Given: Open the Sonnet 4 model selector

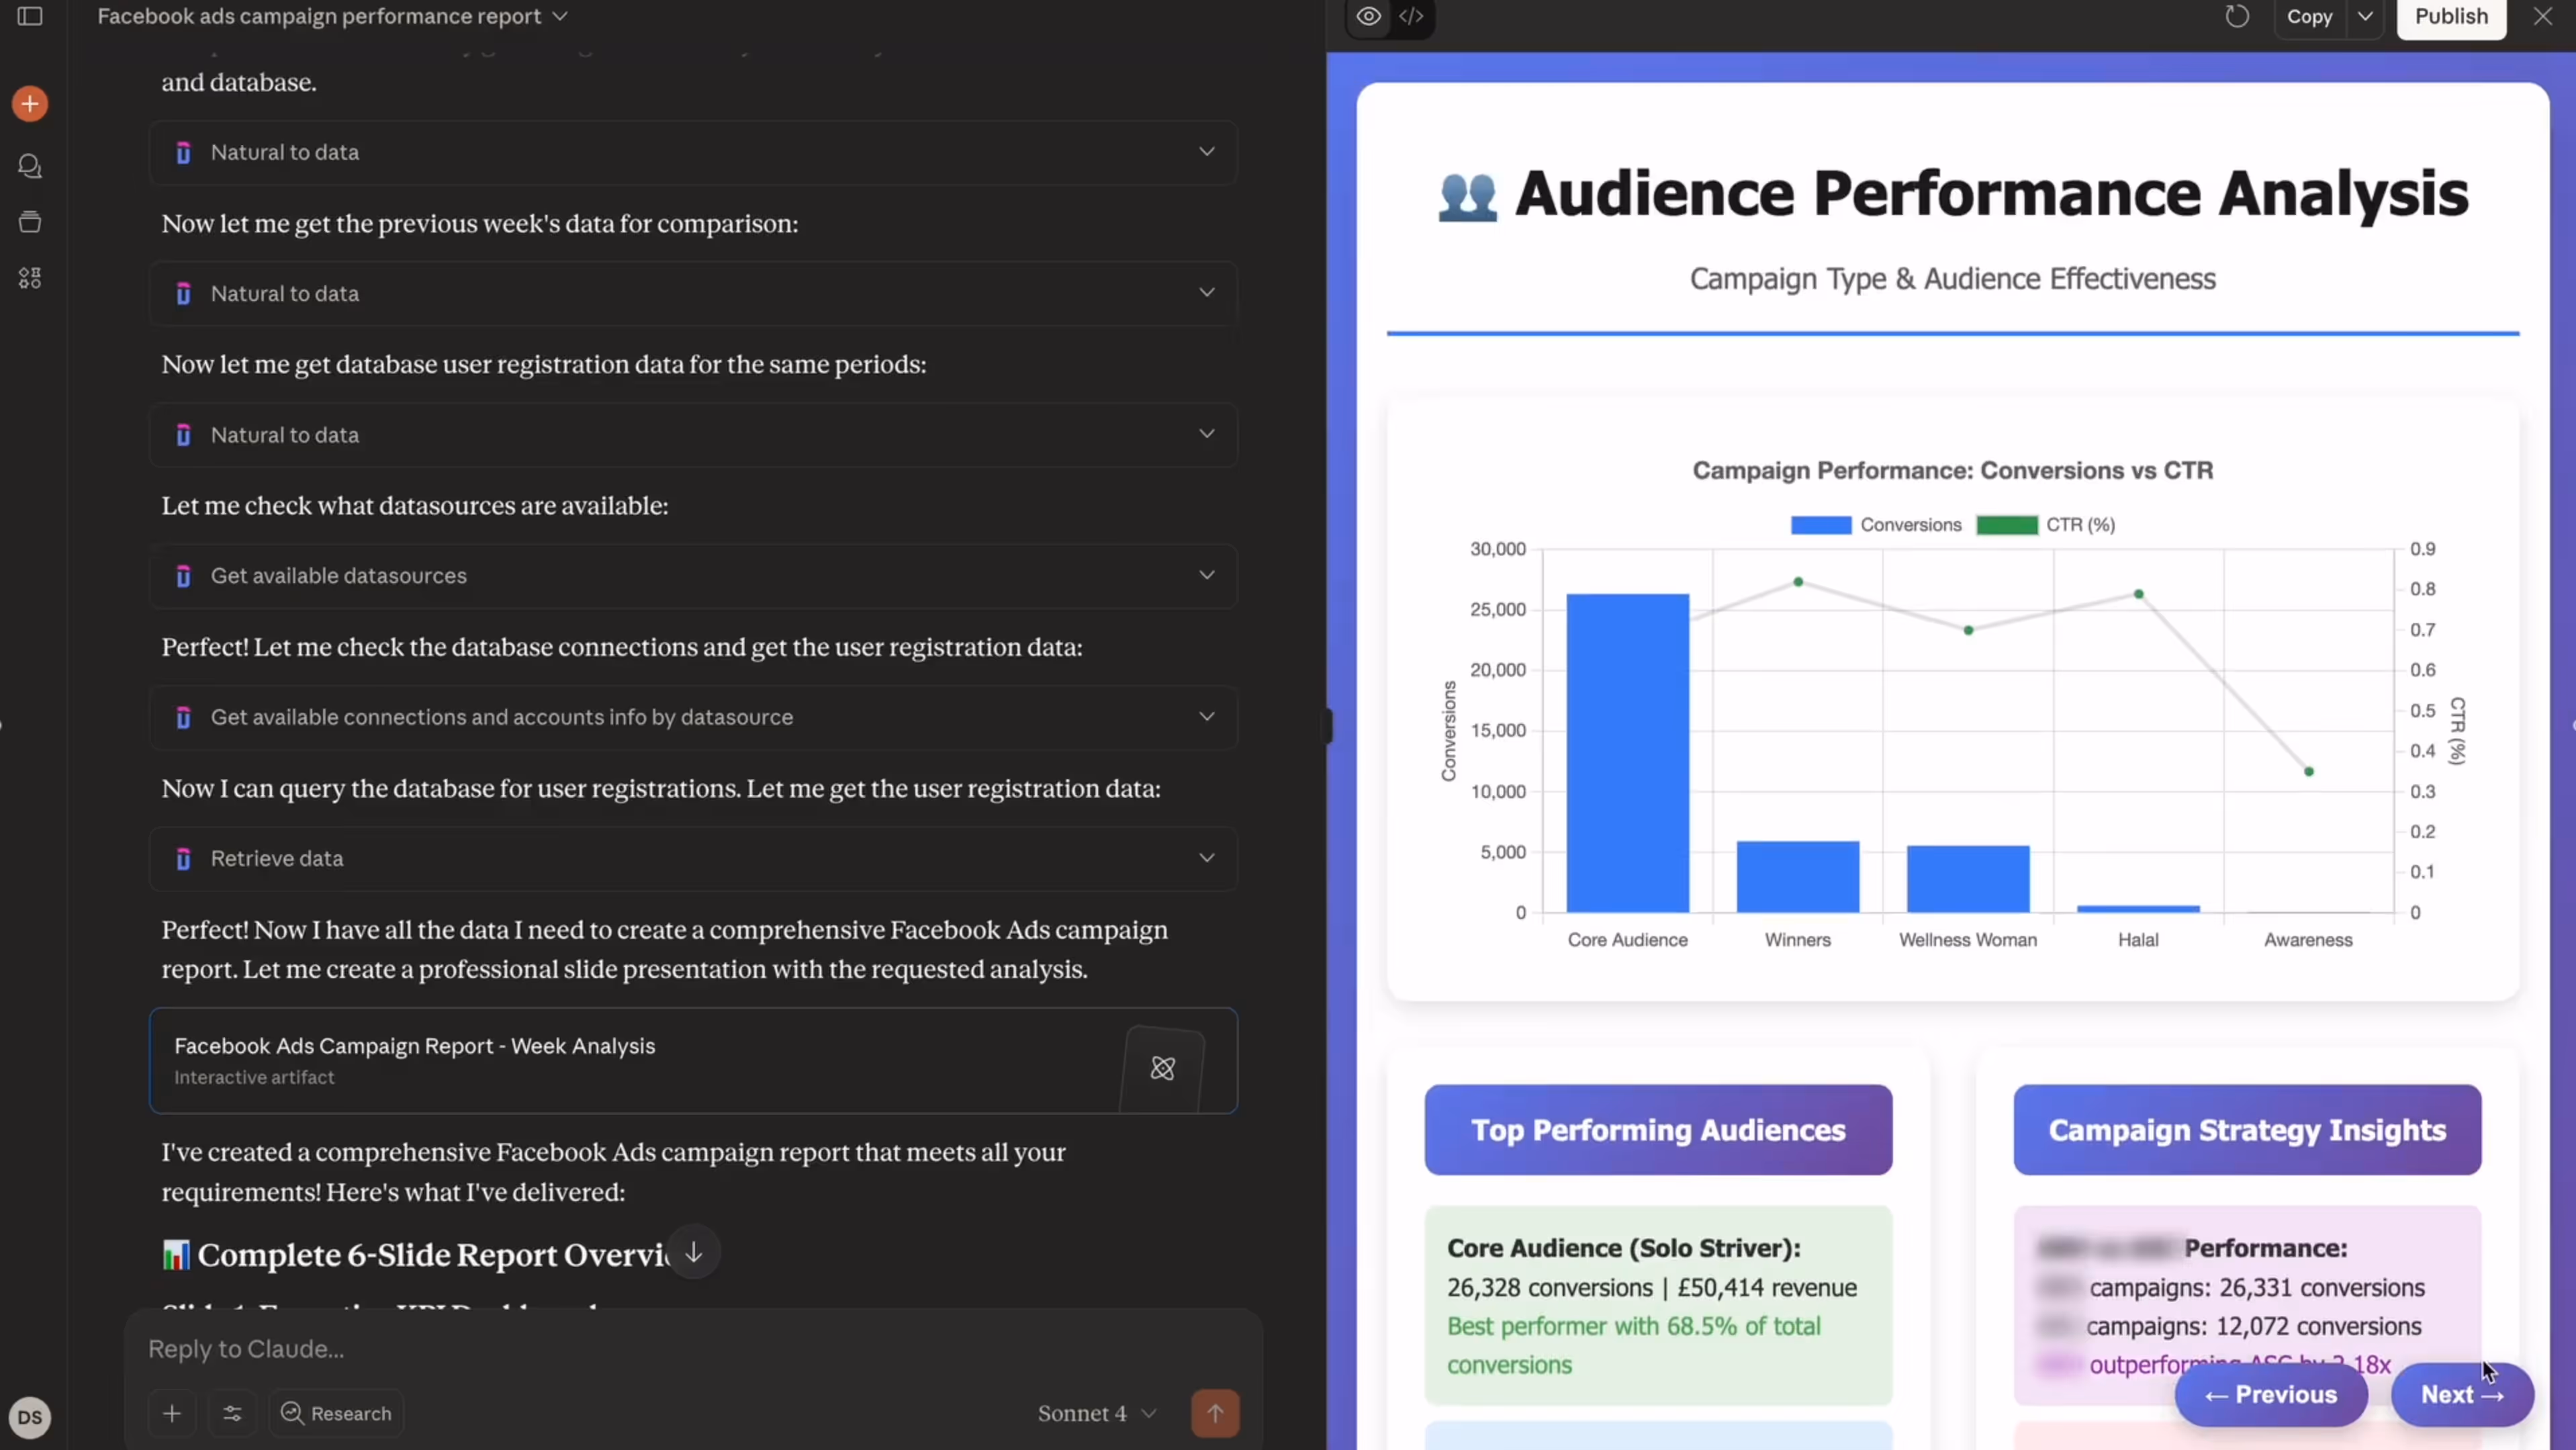Looking at the screenshot, I should 1095,1413.
